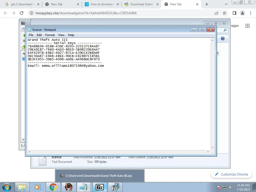Go back in Chrome history

pyautogui.click(x=5, y=13)
